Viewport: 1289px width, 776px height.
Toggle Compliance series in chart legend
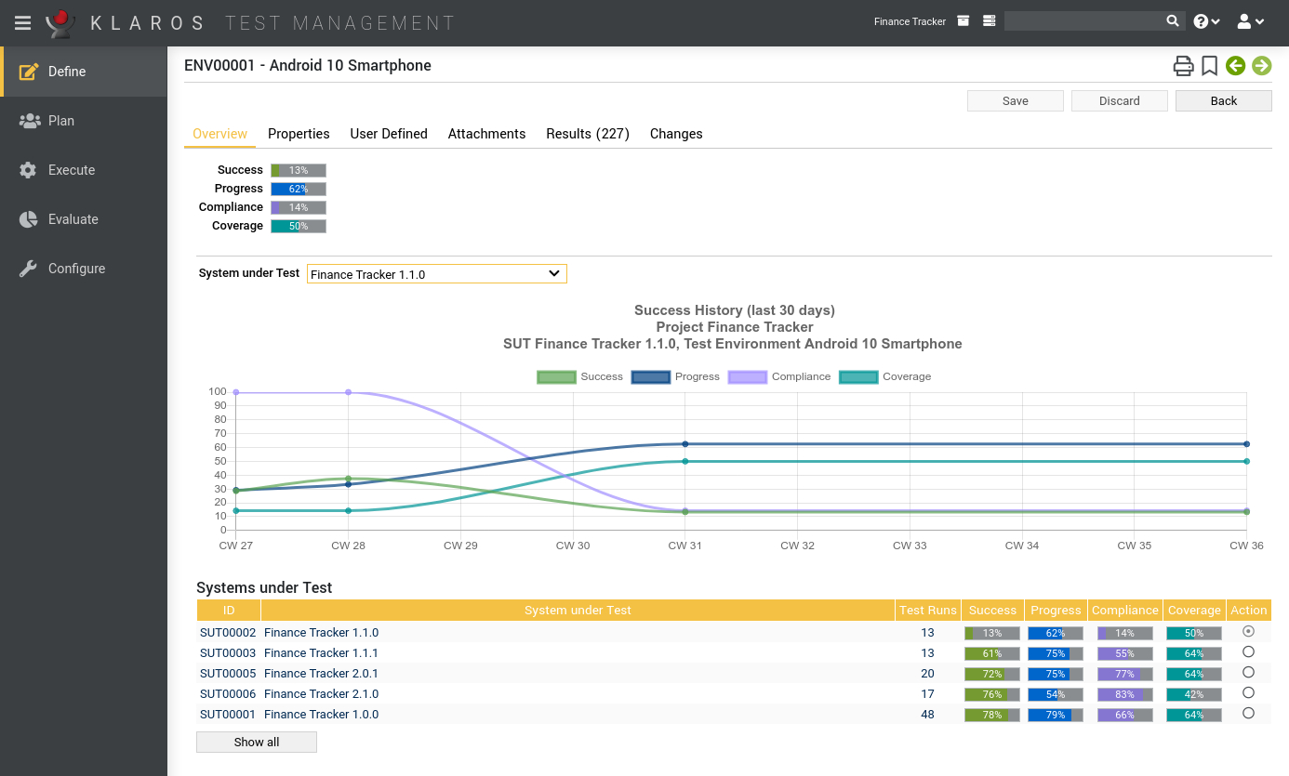(x=779, y=376)
